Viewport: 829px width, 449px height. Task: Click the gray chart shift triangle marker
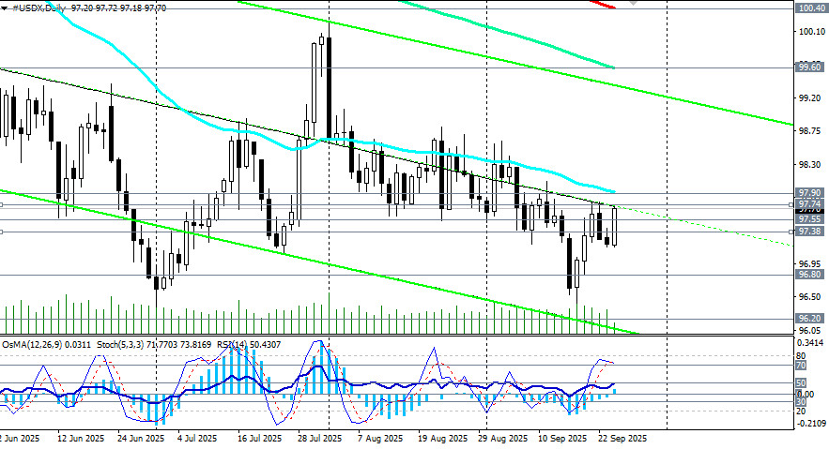(x=634, y=3)
